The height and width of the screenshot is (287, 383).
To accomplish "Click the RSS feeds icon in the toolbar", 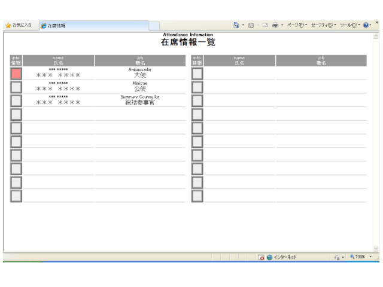I will click(x=251, y=25).
